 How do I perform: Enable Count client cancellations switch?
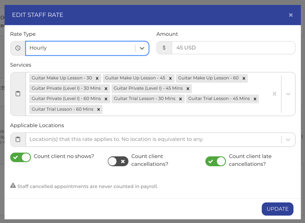(118, 161)
